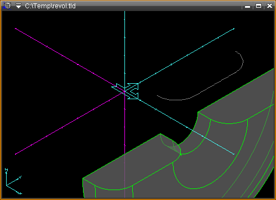Screen dimensions: 276x200
Task: Select the cyan axis line going to lower right
Action: pyautogui.click(x=186, y=127)
